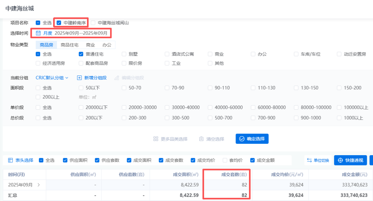Image resolution: width=373 pixels, height=201 pixels.
Task: Check the 别墅 property type
Action: click(x=124, y=54)
